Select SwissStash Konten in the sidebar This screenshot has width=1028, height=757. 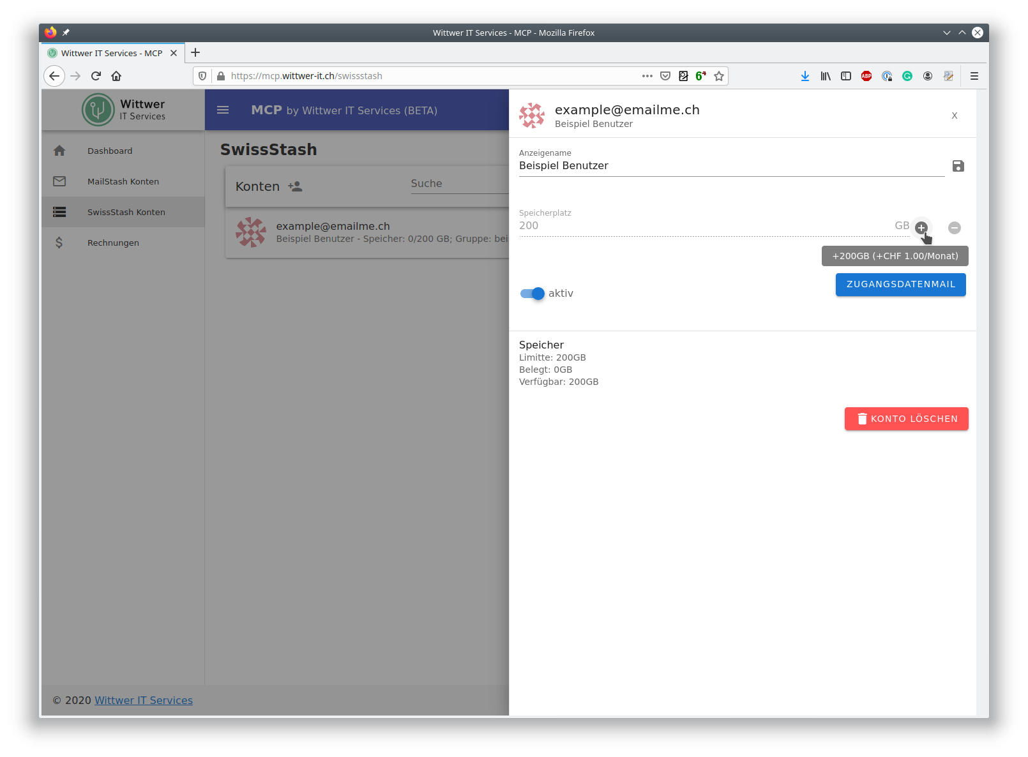coord(123,212)
